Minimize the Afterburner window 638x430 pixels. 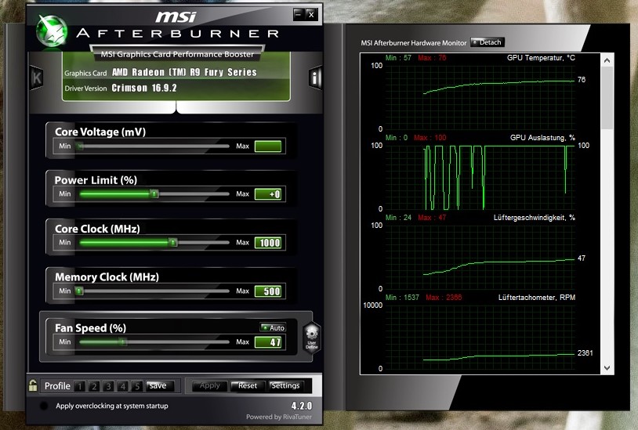[x=299, y=14]
